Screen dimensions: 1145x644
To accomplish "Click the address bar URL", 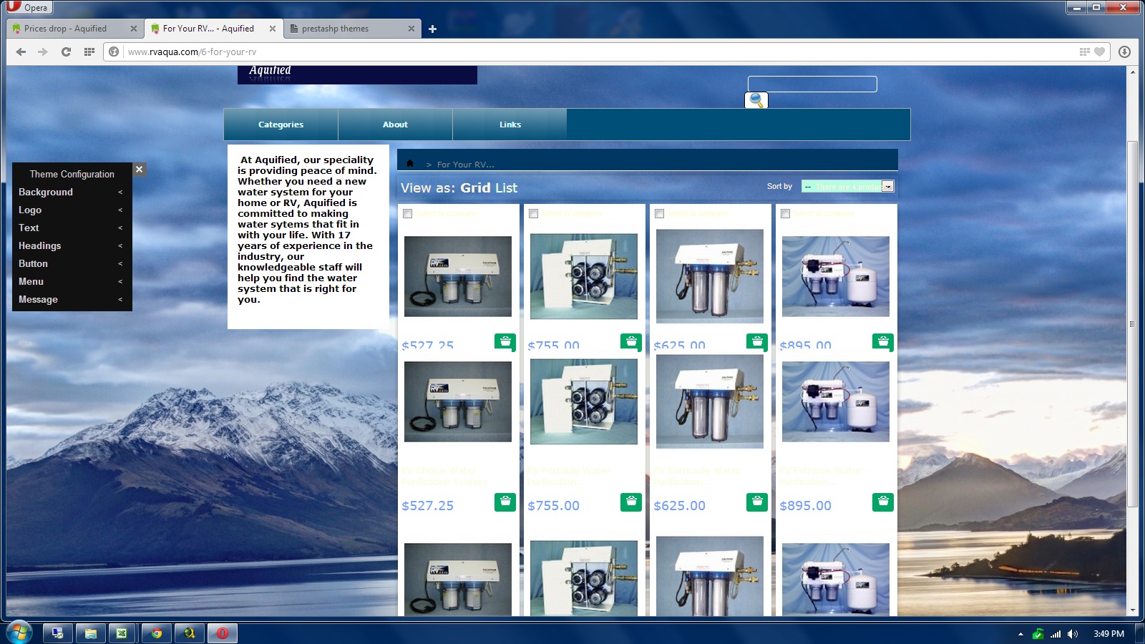I will (x=192, y=52).
